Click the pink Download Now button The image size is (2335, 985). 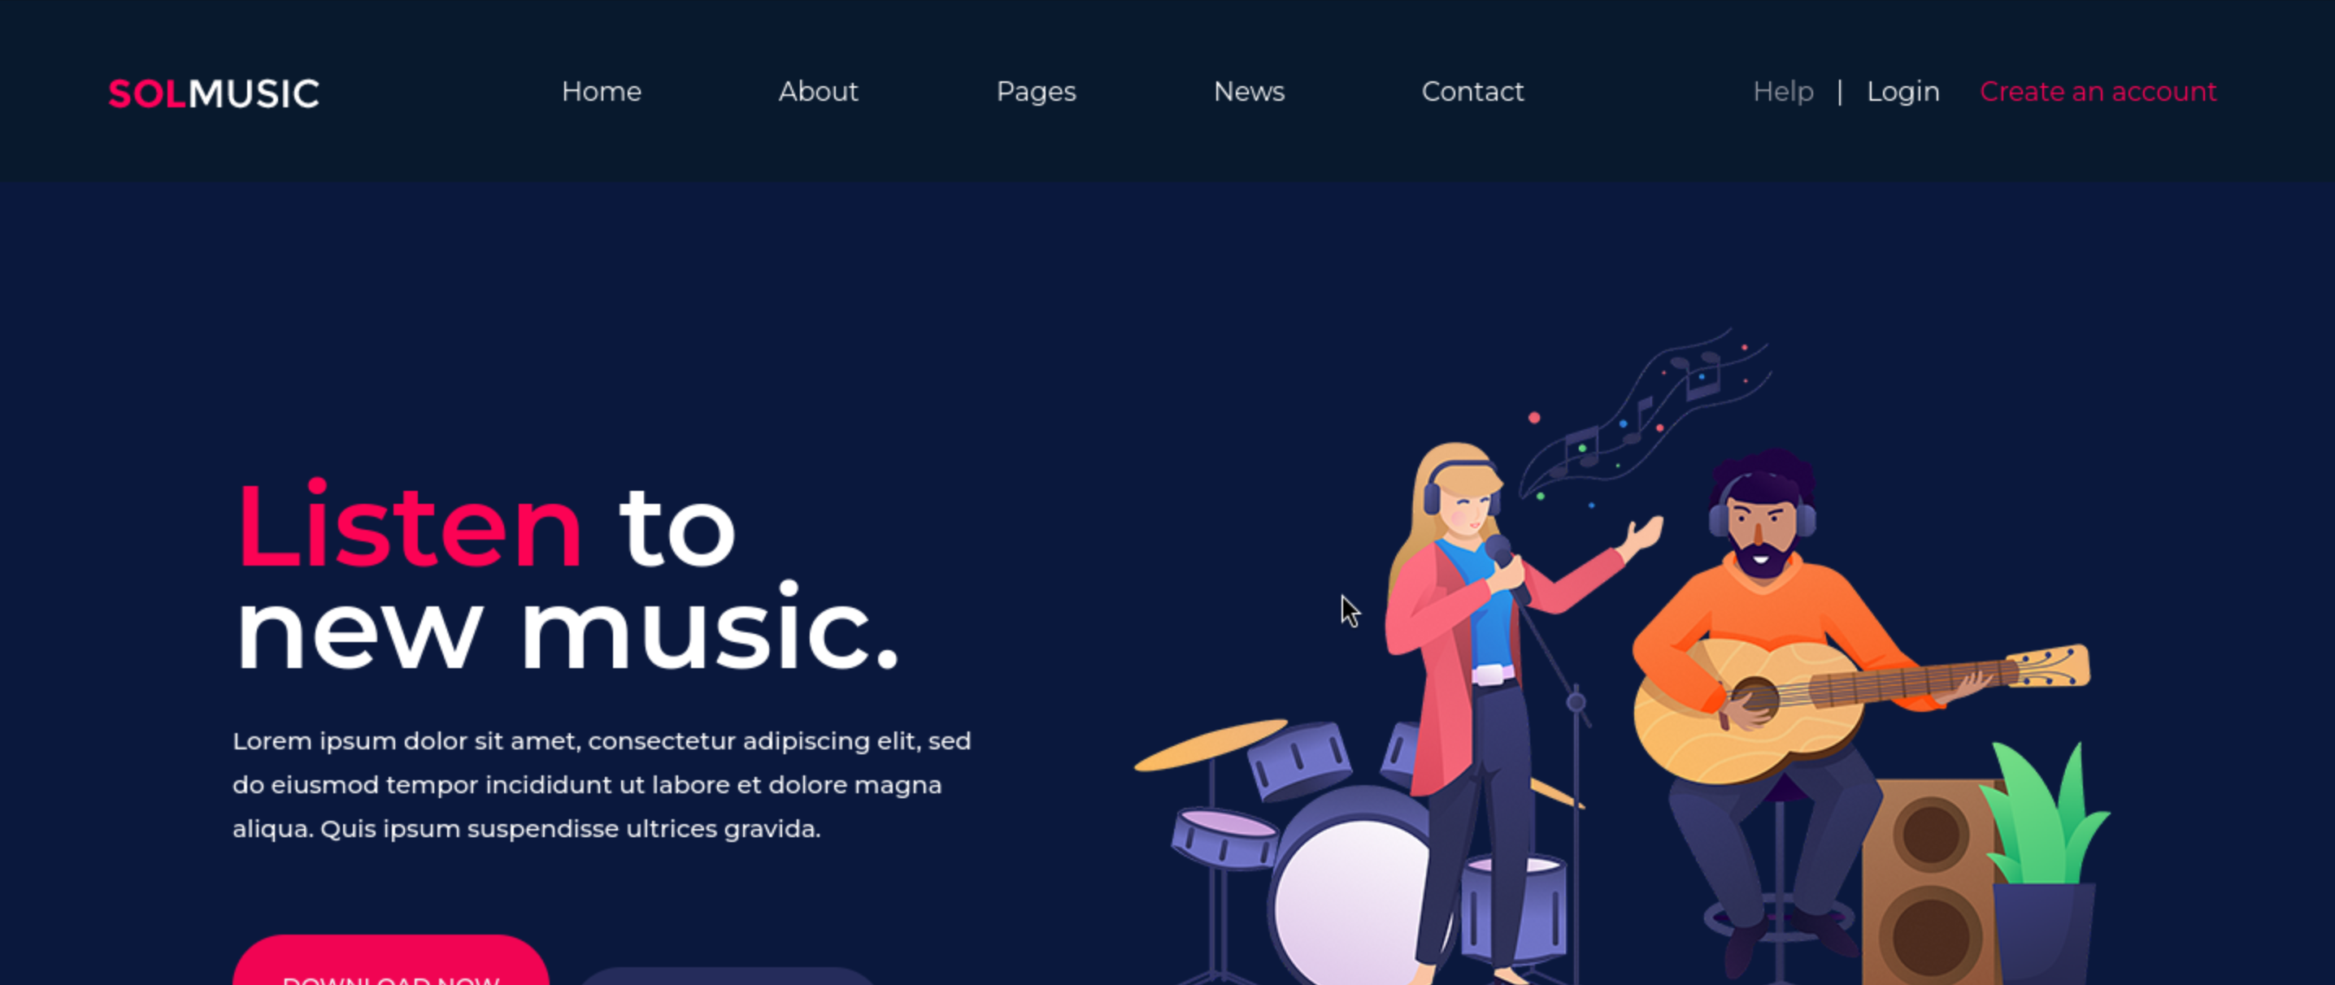(x=391, y=961)
